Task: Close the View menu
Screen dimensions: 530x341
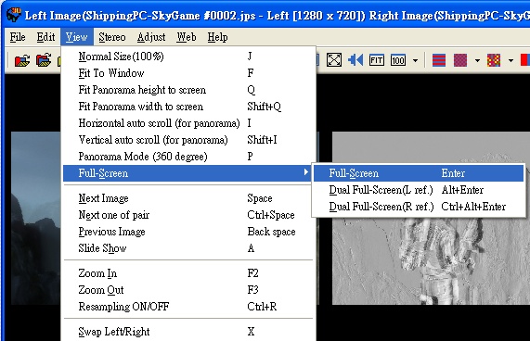Action: pos(76,37)
